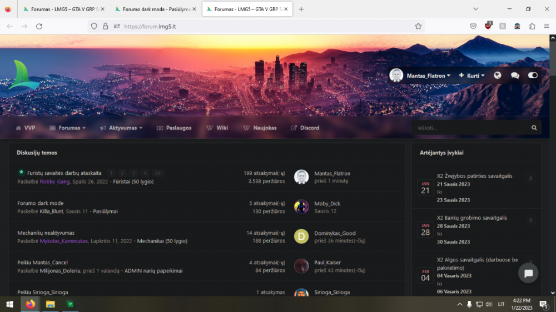Open event X2 Bankų grobimo savaitgalis

pyautogui.click(x=472, y=218)
